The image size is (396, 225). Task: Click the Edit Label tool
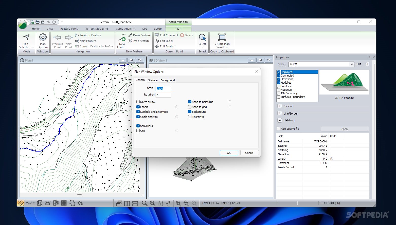pyautogui.click(x=164, y=41)
